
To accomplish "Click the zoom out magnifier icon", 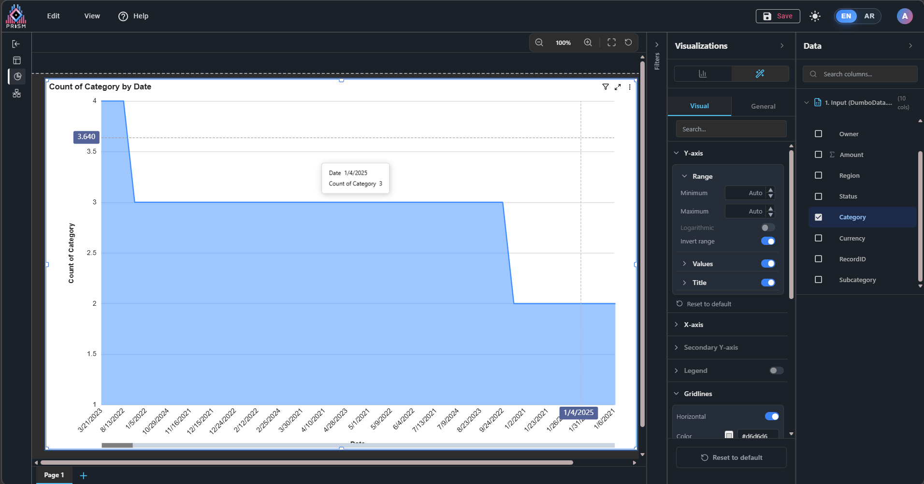I will pyautogui.click(x=539, y=43).
